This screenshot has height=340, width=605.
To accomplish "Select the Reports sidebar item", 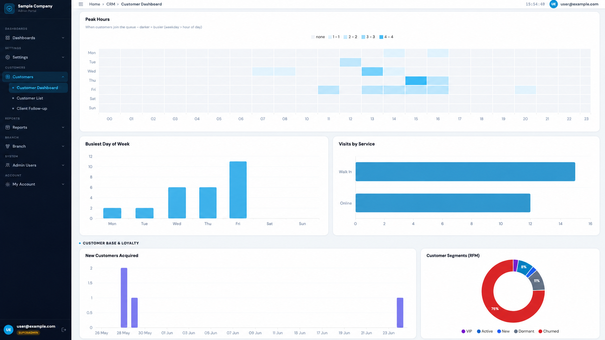I will [35, 128].
